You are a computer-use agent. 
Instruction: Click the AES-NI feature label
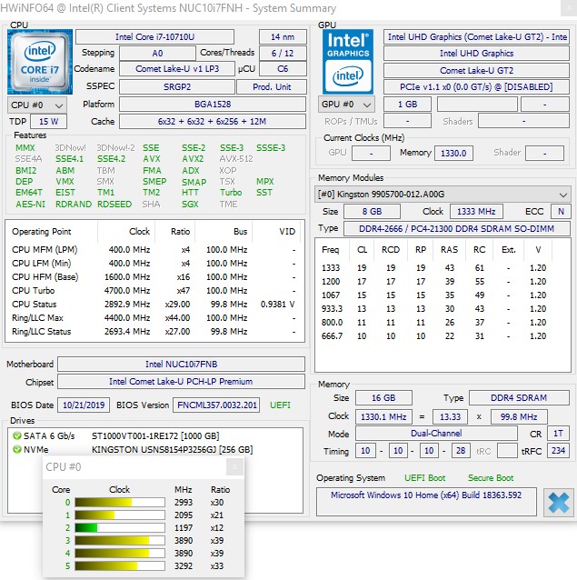point(30,205)
